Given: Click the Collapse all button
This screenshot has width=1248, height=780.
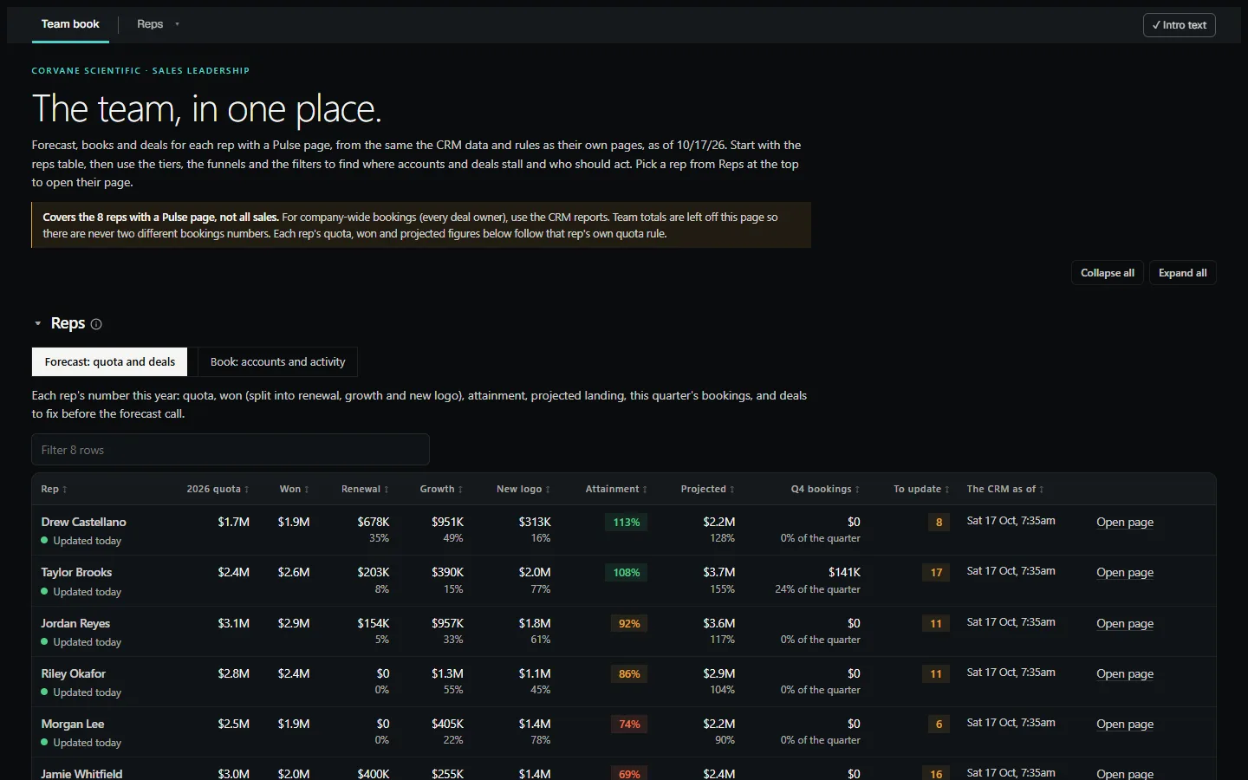Looking at the screenshot, I should point(1108,273).
